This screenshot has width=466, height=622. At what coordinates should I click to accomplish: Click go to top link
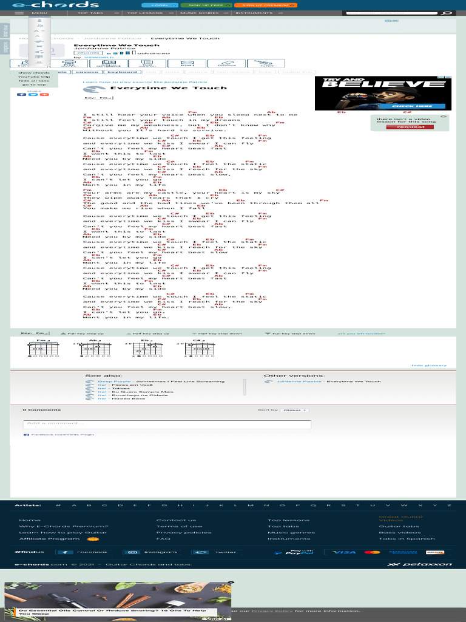coord(34,84)
